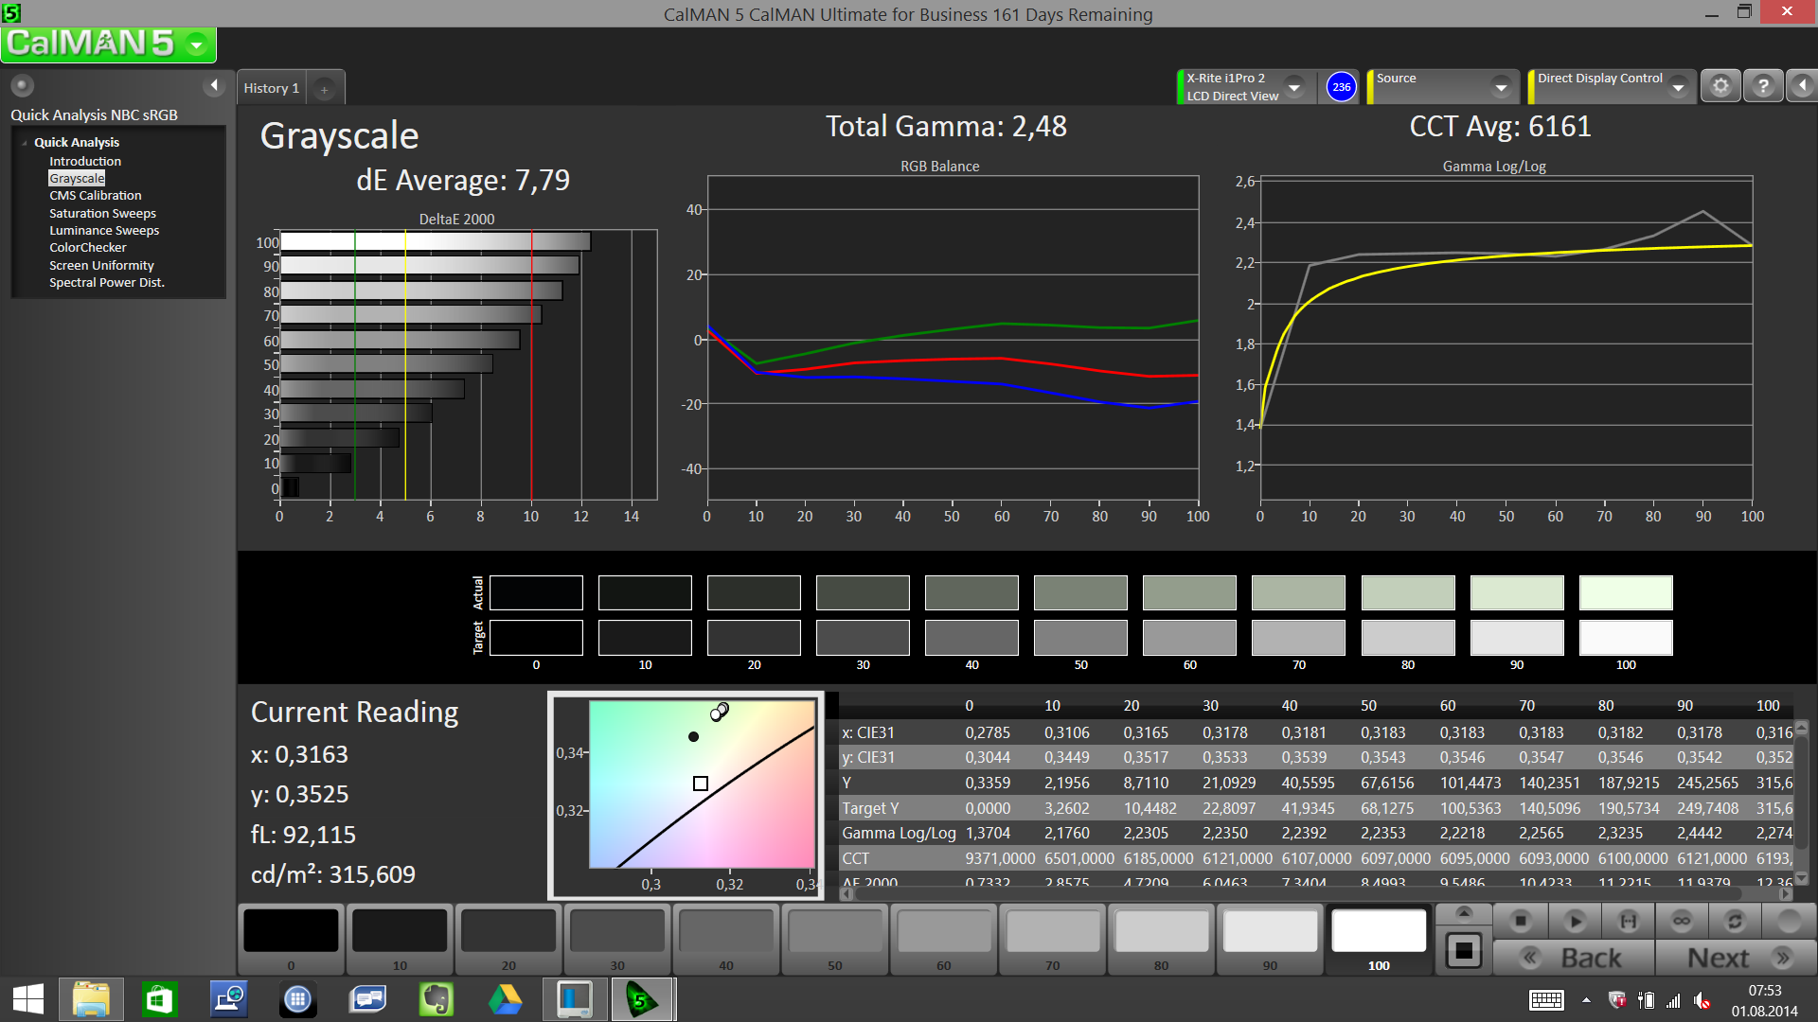Screen dimensions: 1818x1022
Task: Click the continuous read infinity icon
Action: 1682,921
